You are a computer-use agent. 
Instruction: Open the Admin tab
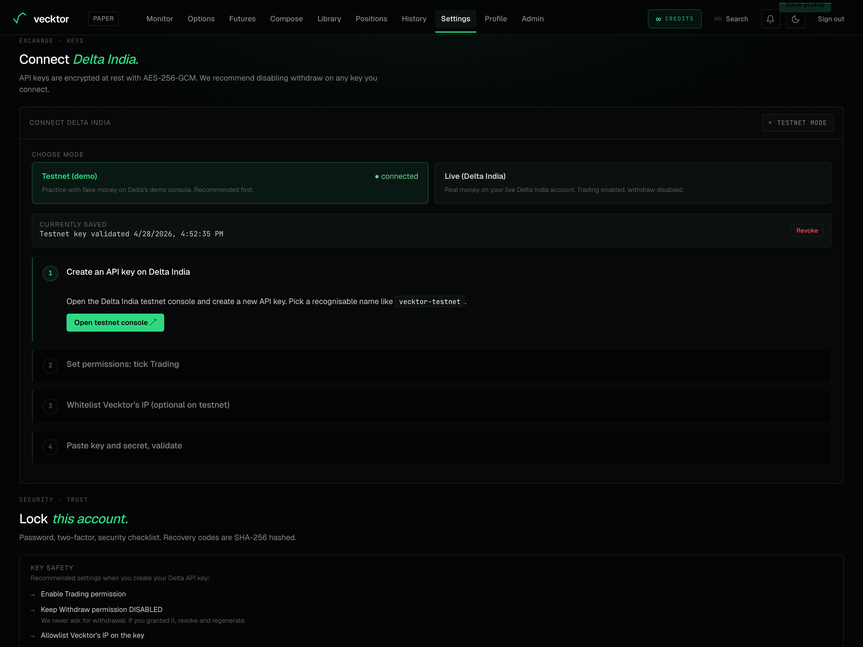click(x=532, y=19)
